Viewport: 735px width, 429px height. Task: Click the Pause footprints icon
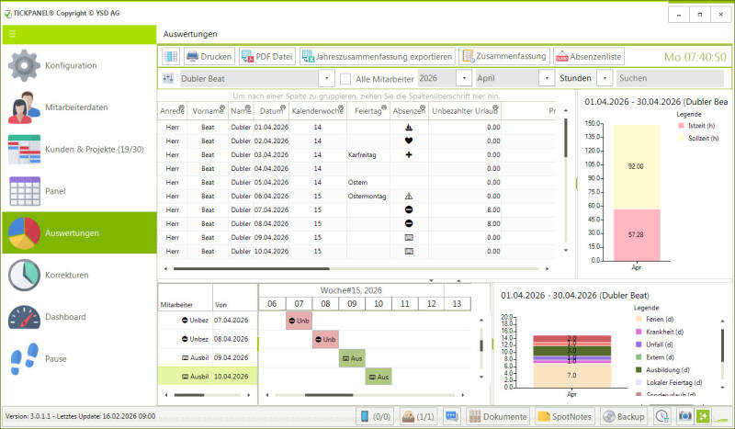24,358
